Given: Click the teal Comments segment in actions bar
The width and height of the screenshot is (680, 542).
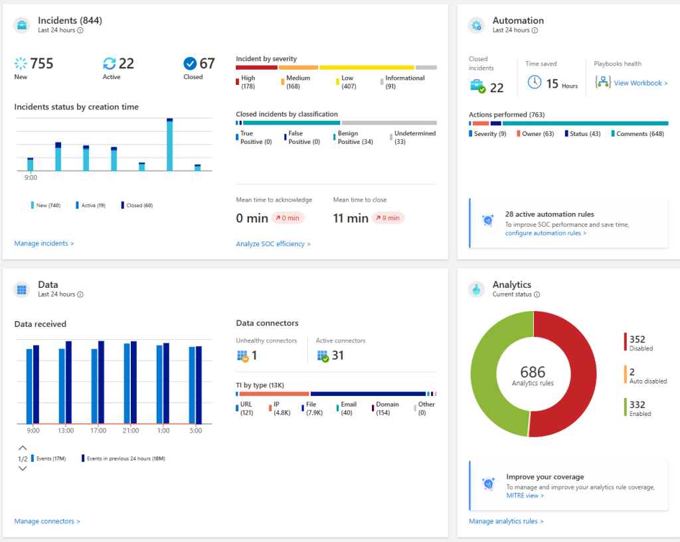Looking at the screenshot, I should pos(586,123).
